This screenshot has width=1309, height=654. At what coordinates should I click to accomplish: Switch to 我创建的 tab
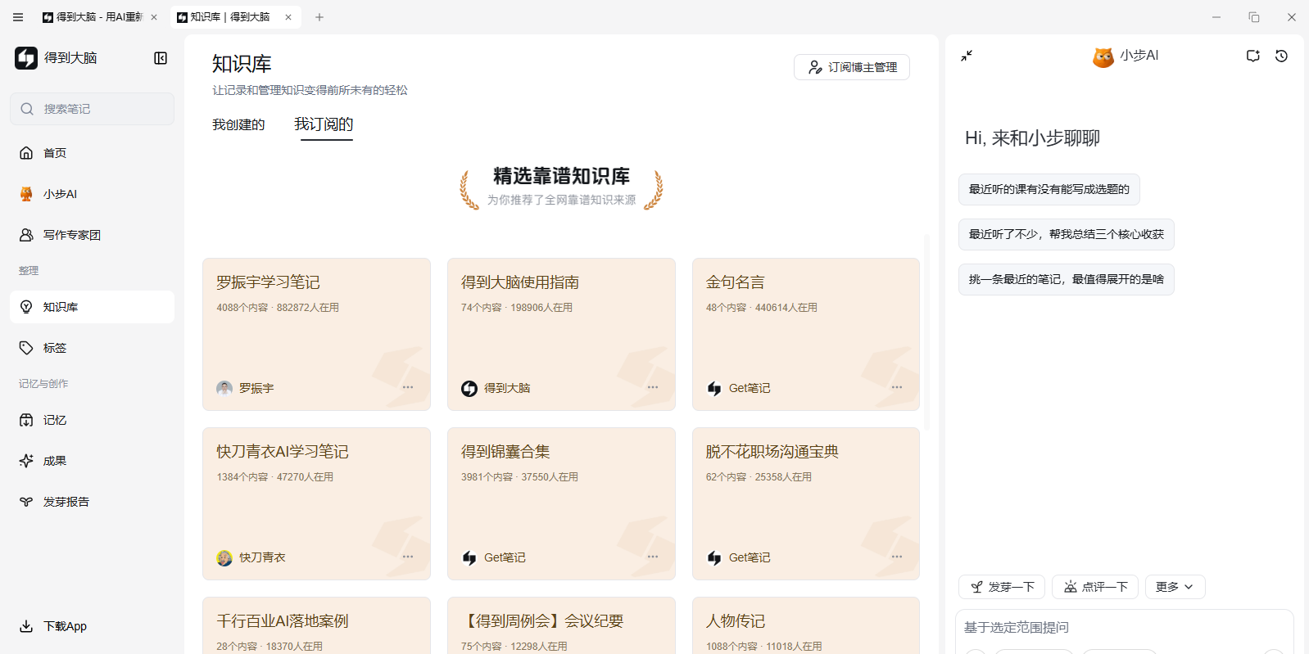(x=238, y=125)
